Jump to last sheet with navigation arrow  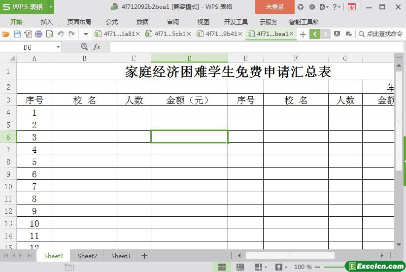coord(30,256)
